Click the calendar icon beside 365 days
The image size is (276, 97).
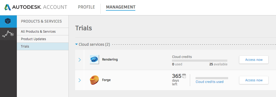(184, 76)
